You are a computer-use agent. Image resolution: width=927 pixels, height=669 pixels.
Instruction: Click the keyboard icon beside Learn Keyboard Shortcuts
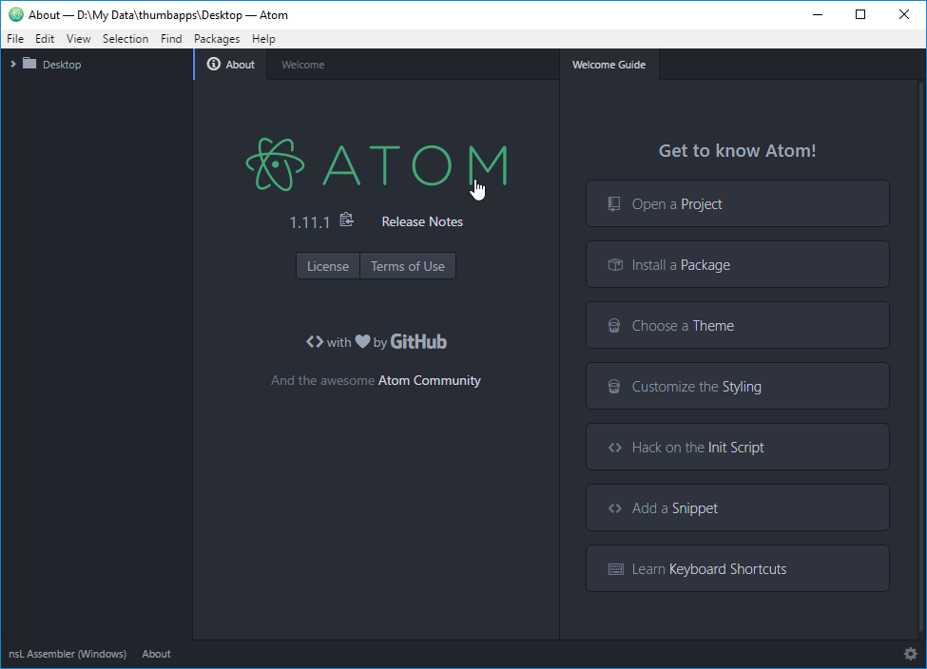(x=616, y=569)
